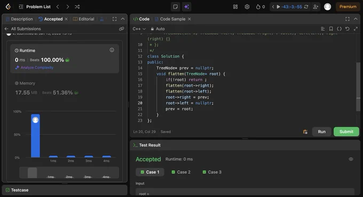Maximize the left panel fullscreen icon
The width and height of the screenshot is (363, 197).
click(x=114, y=19)
